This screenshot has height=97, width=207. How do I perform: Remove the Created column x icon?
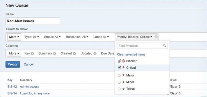point(75,54)
